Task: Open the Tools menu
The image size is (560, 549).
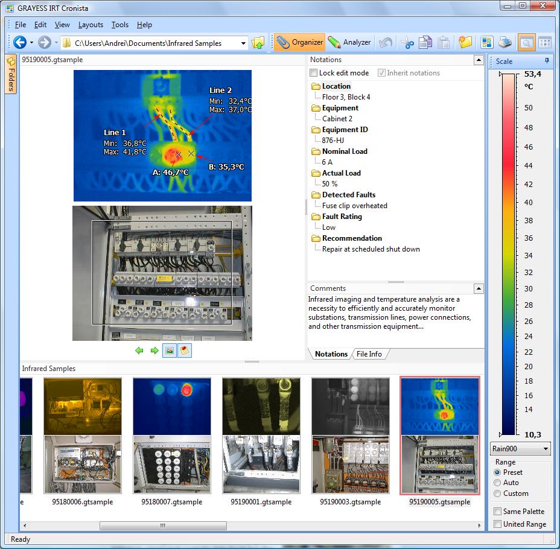Action: pos(120,25)
